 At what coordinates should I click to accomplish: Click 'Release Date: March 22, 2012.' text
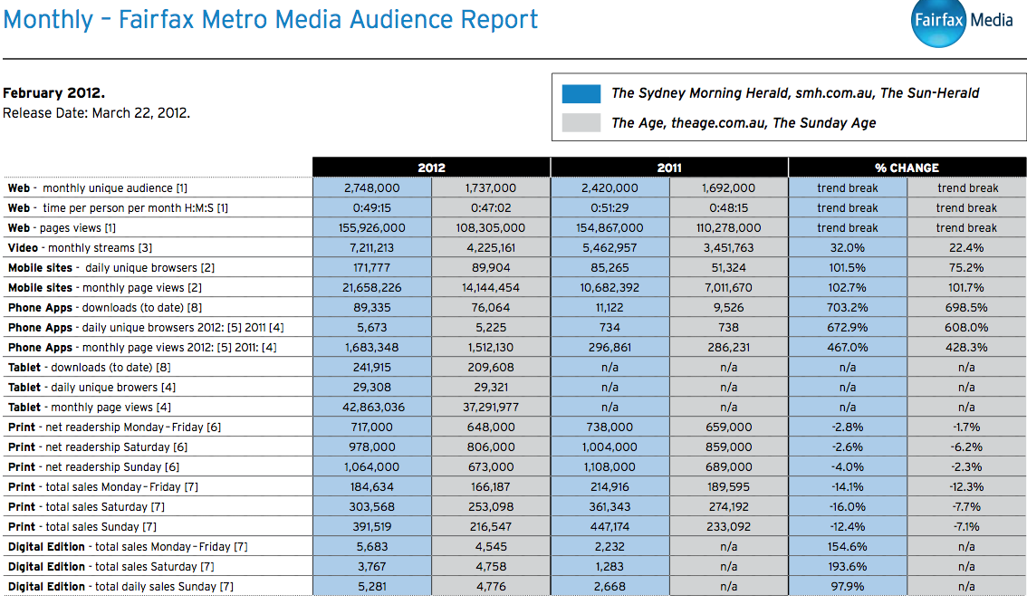[x=96, y=112]
